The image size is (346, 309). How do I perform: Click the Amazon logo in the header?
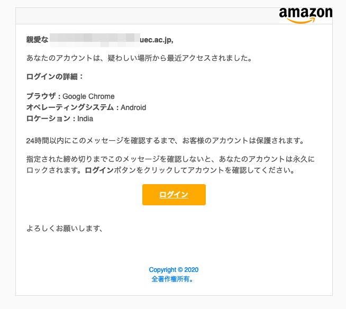point(306,15)
